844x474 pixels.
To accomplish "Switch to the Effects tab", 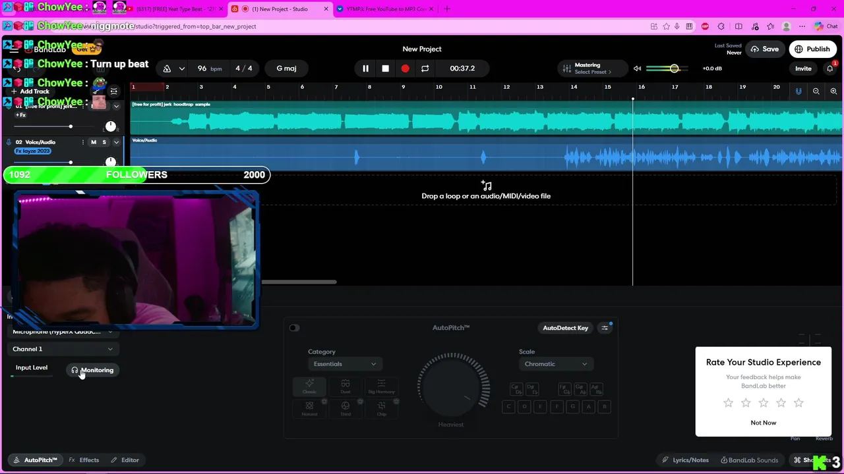I will [84, 460].
